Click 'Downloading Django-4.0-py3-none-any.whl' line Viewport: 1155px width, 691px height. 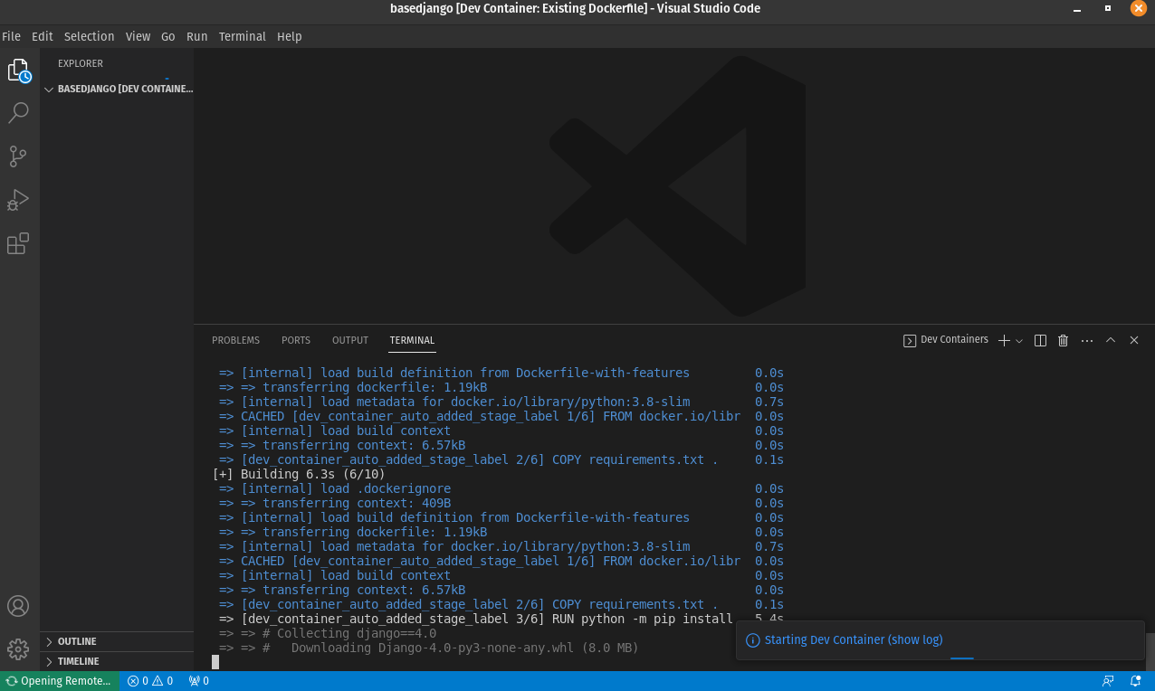(429, 648)
